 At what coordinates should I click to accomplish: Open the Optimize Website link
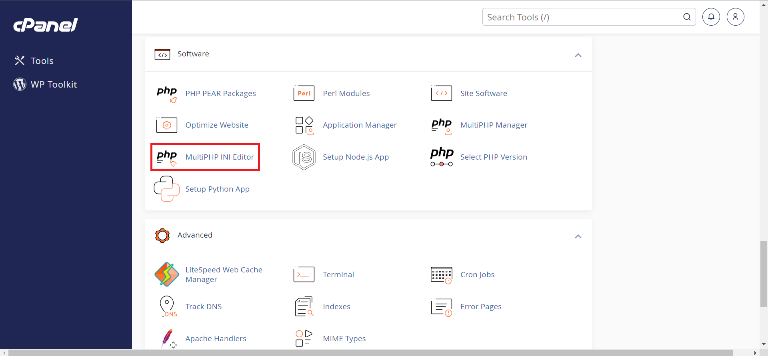click(217, 125)
